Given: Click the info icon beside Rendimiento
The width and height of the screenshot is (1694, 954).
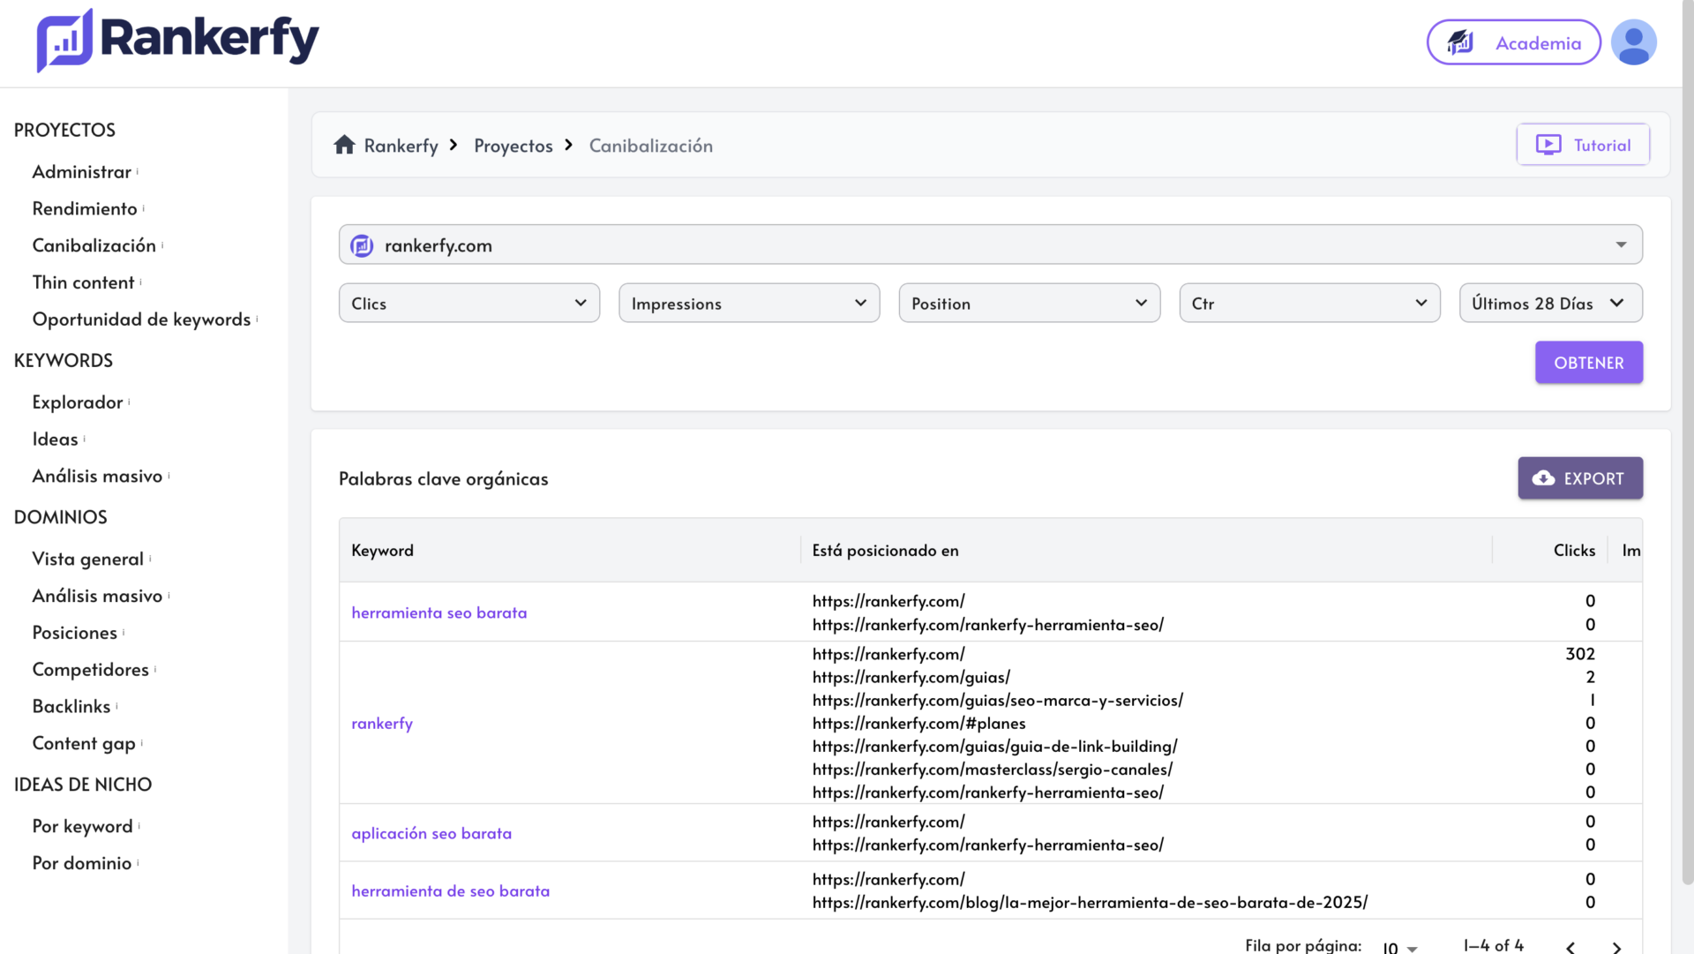Looking at the screenshot, I should tap(144, 208).
